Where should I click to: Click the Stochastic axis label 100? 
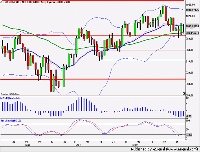(188, 121)
